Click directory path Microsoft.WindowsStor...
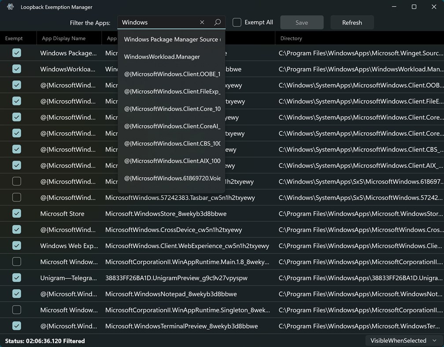Viewport: 444px width, 347px height. pos(361,214)
